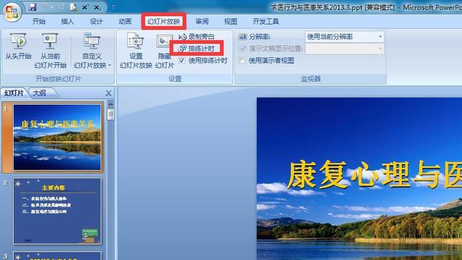Open the 开始 ribbon tab
The image size is (462, 260).
tap(39, 21)
